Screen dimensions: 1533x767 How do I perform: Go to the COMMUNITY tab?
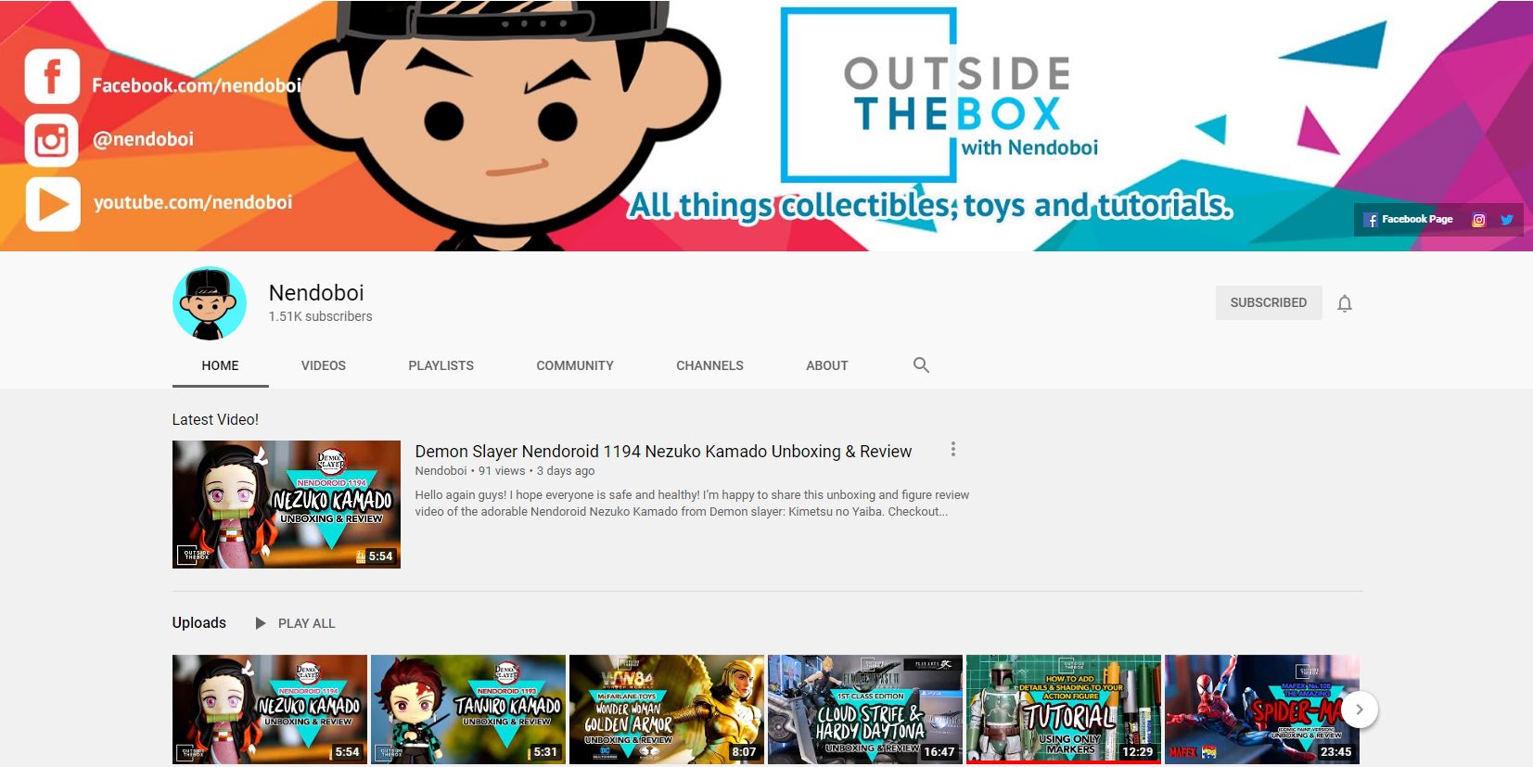point(575,365)
